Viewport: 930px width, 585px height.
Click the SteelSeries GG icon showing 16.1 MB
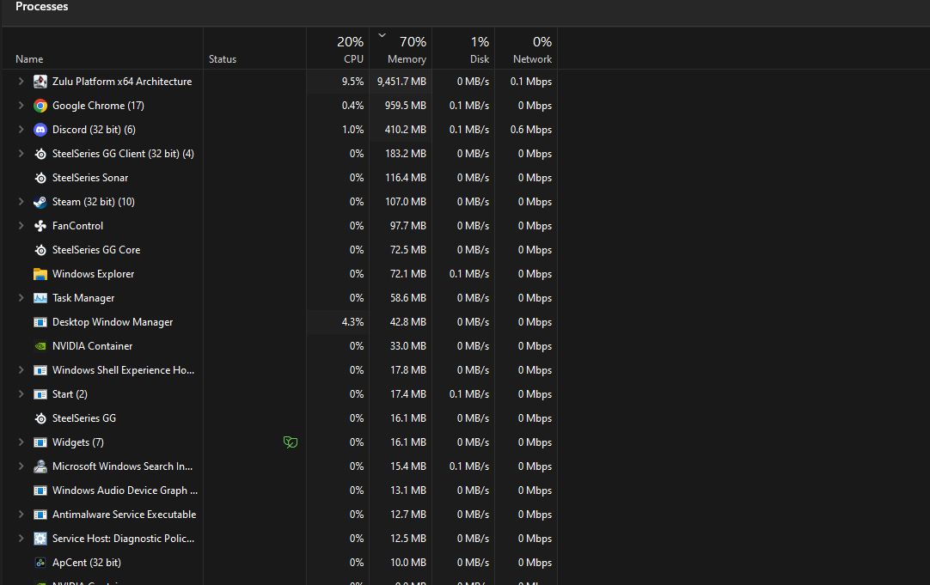[40, 418]
